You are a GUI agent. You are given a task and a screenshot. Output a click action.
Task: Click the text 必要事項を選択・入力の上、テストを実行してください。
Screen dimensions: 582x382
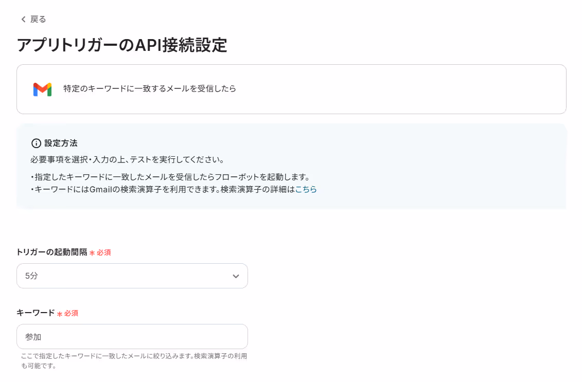(128, 160)
